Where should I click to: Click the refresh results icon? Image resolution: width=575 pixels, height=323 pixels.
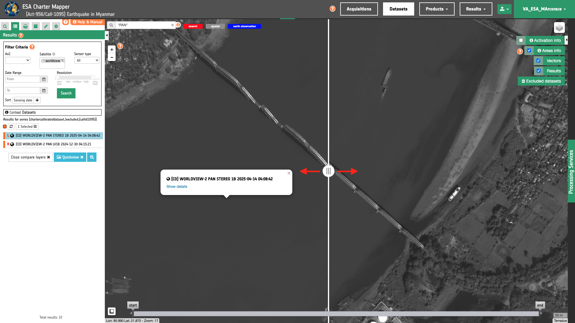pyautogui.click(x=11, y=127)
